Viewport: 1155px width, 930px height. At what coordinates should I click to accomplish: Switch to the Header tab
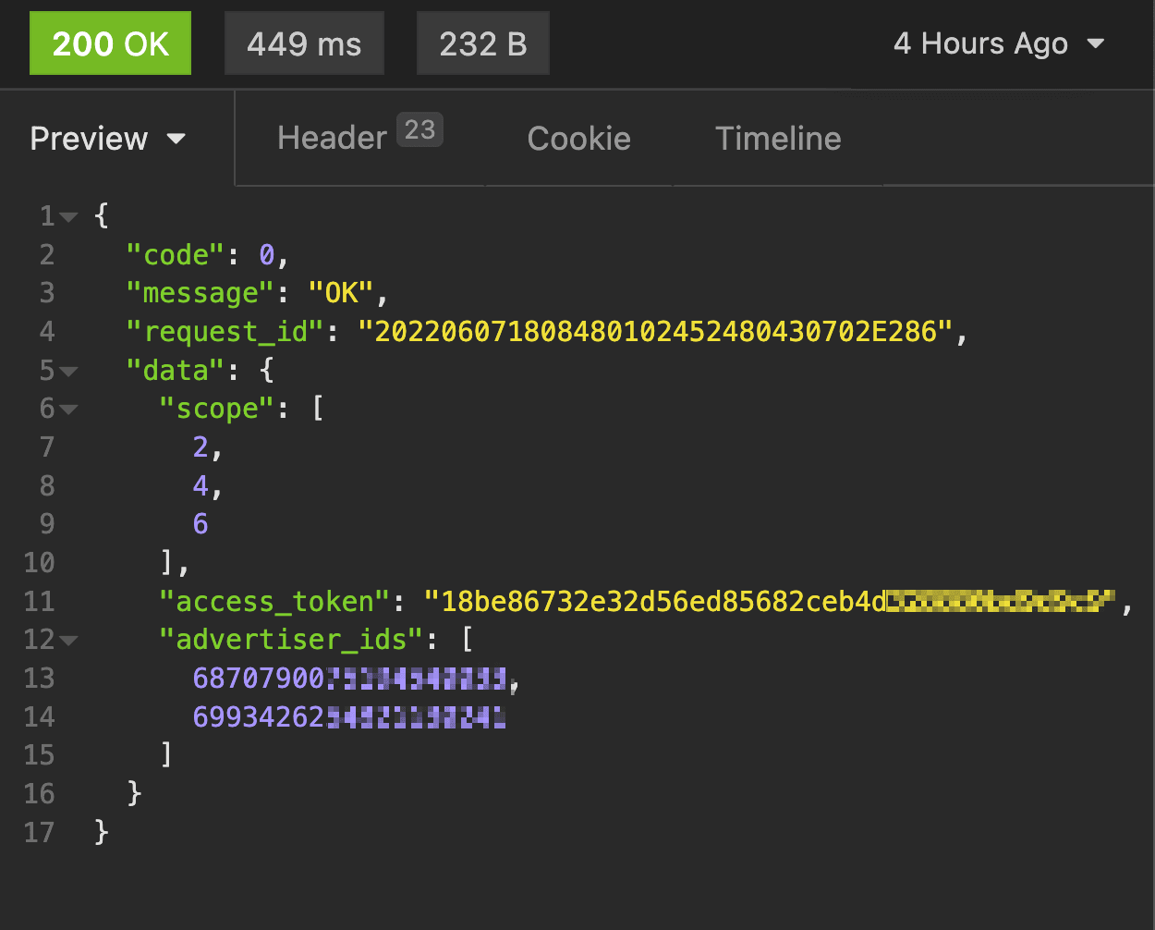pos(332,139)
